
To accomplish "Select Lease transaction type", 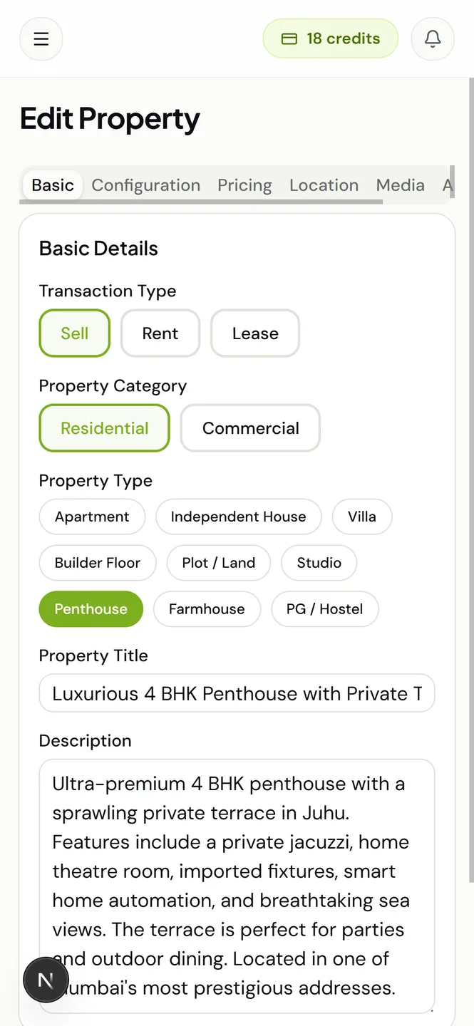I will coord(255,333).
